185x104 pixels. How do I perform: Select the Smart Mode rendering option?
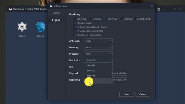click(135, 19)
